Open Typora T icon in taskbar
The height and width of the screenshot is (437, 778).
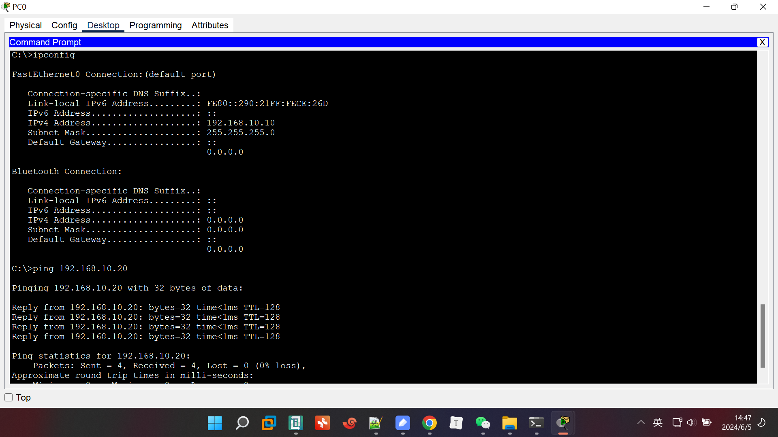[x=456, y=423]
